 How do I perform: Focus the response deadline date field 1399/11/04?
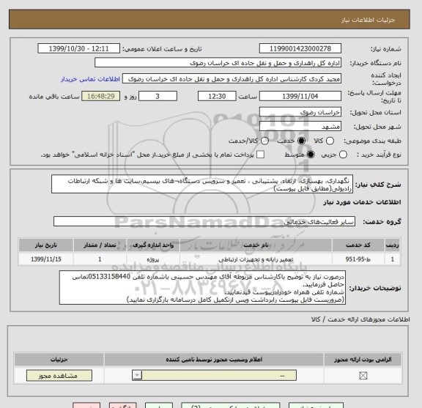point(300,96)
